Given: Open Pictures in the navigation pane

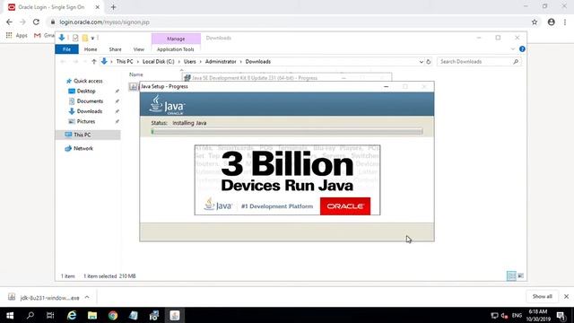Looking at the screenshot, I should click(x=86, y=121).
